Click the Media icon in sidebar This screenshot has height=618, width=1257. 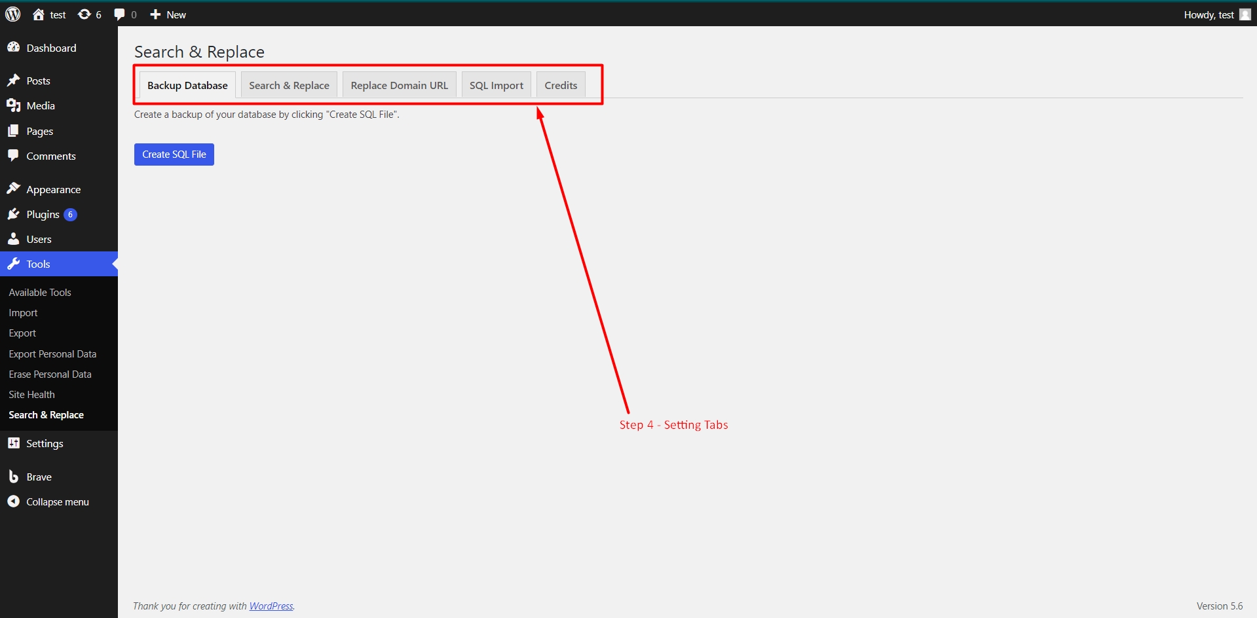click(x=13, y=105)
